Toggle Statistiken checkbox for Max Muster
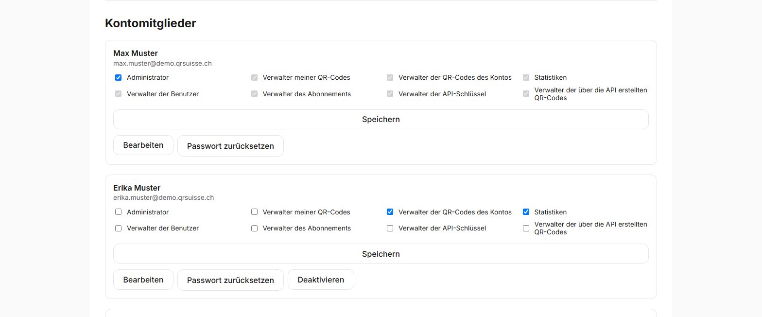Image resolution: width=762 pixels, height=317 pixels. pyautogui.click(x=526, y=77)
